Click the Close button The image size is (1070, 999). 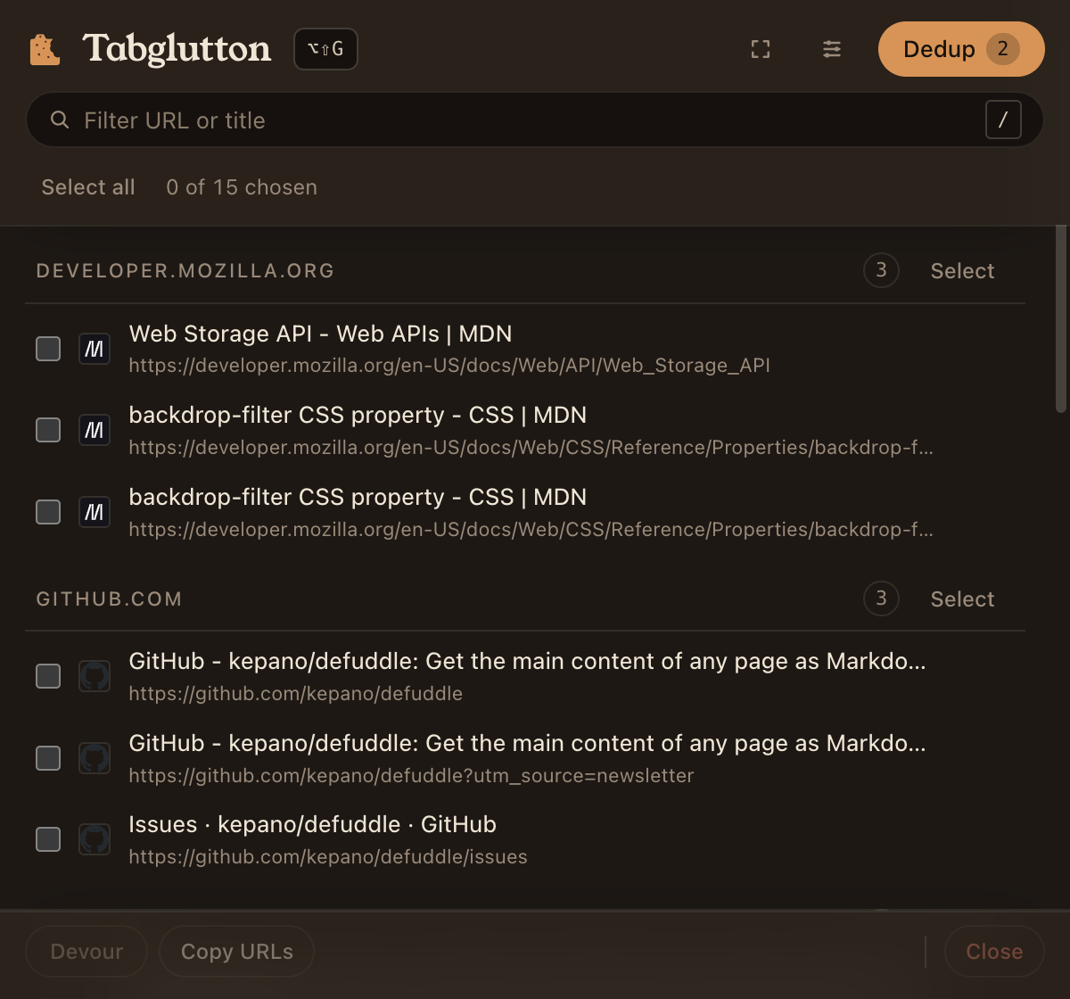pyautogui.click(x=994, y=952)
